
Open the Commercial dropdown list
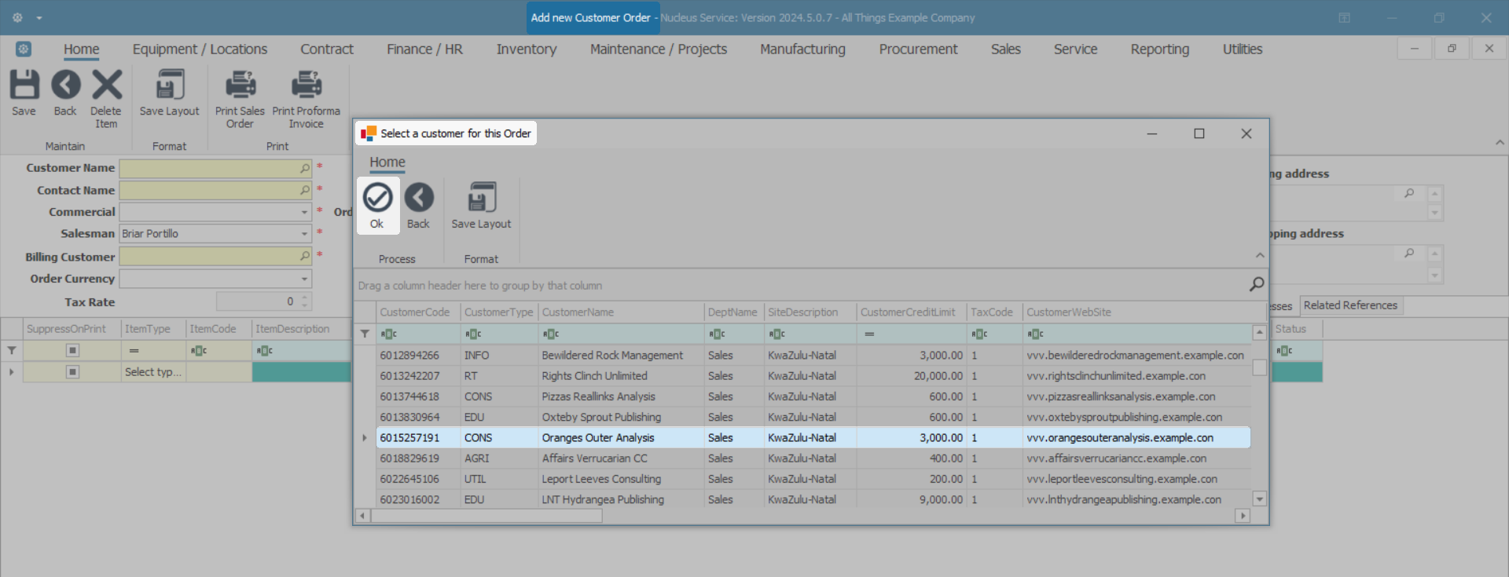click(x=304, y=212)
